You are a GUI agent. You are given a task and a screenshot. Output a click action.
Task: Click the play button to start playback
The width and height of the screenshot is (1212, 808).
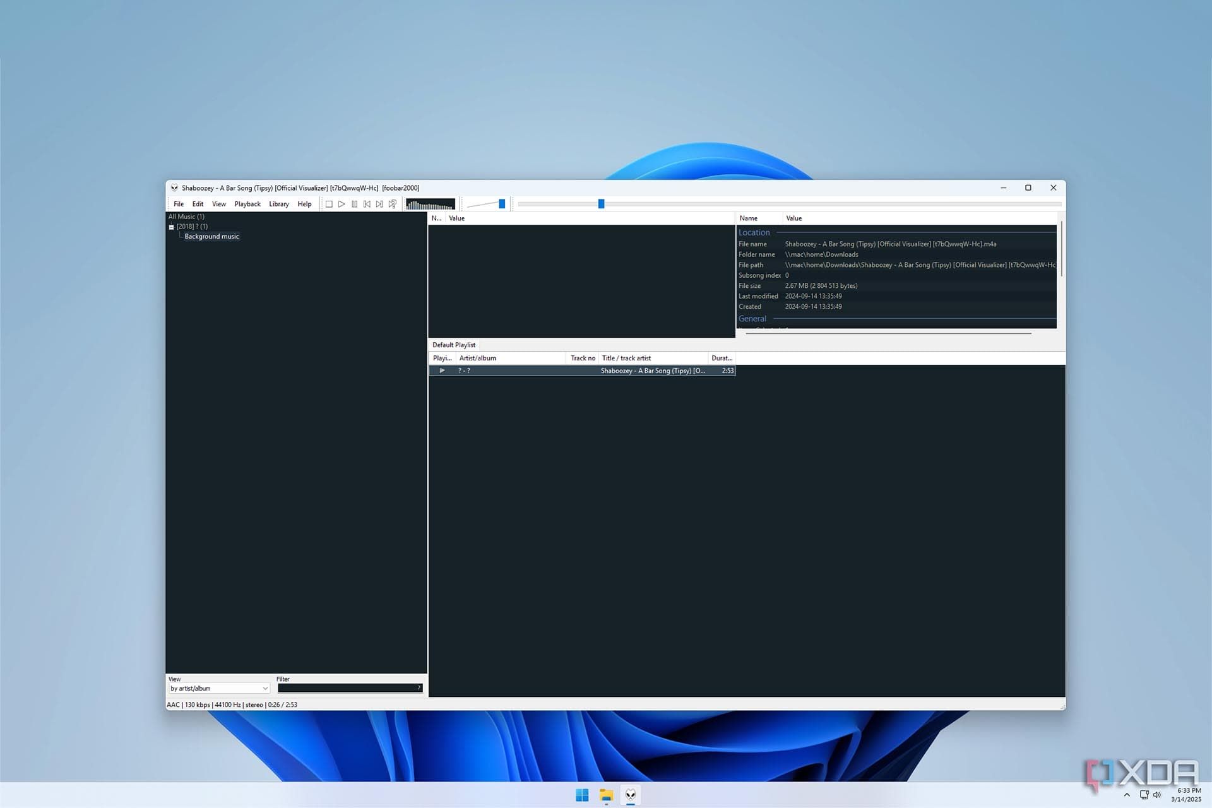point(342,203)
